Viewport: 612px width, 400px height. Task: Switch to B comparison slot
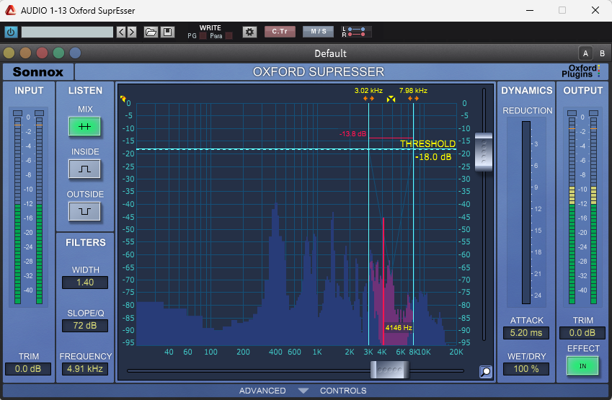(x=602, y=53)
